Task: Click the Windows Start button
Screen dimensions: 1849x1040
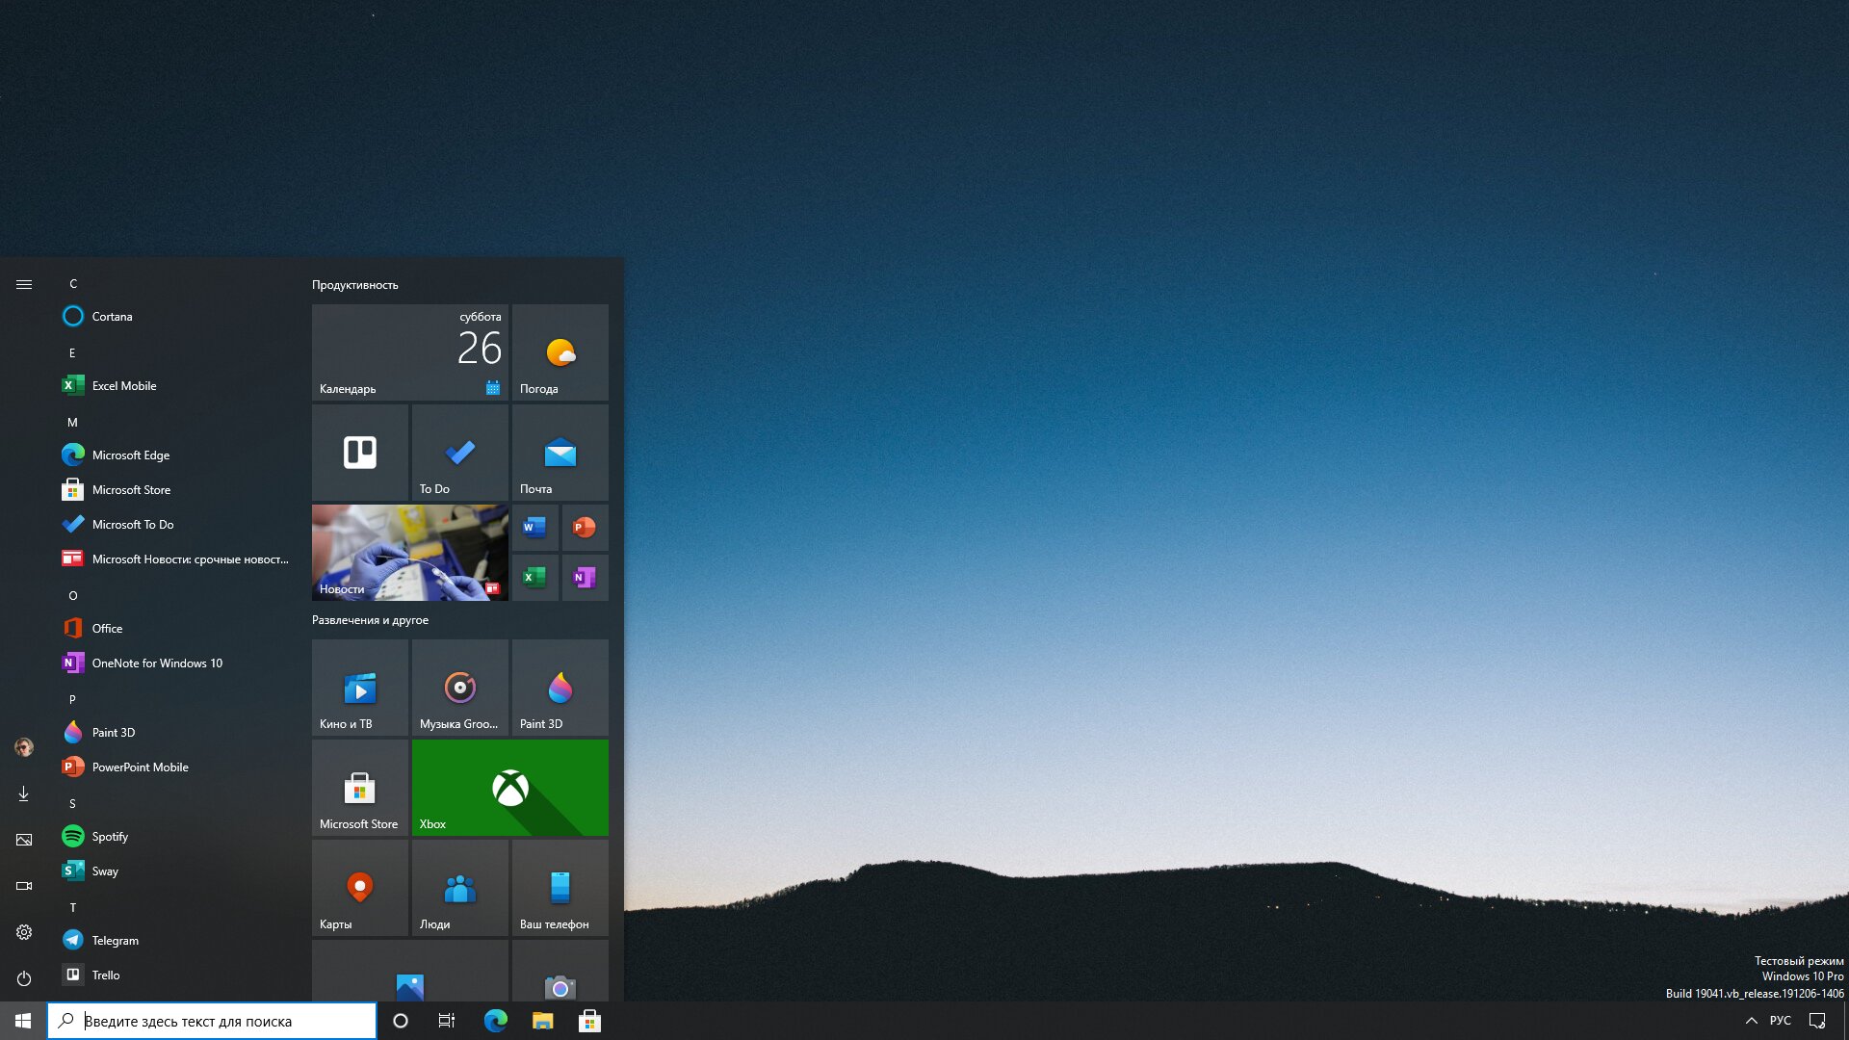Action: 23,1021
